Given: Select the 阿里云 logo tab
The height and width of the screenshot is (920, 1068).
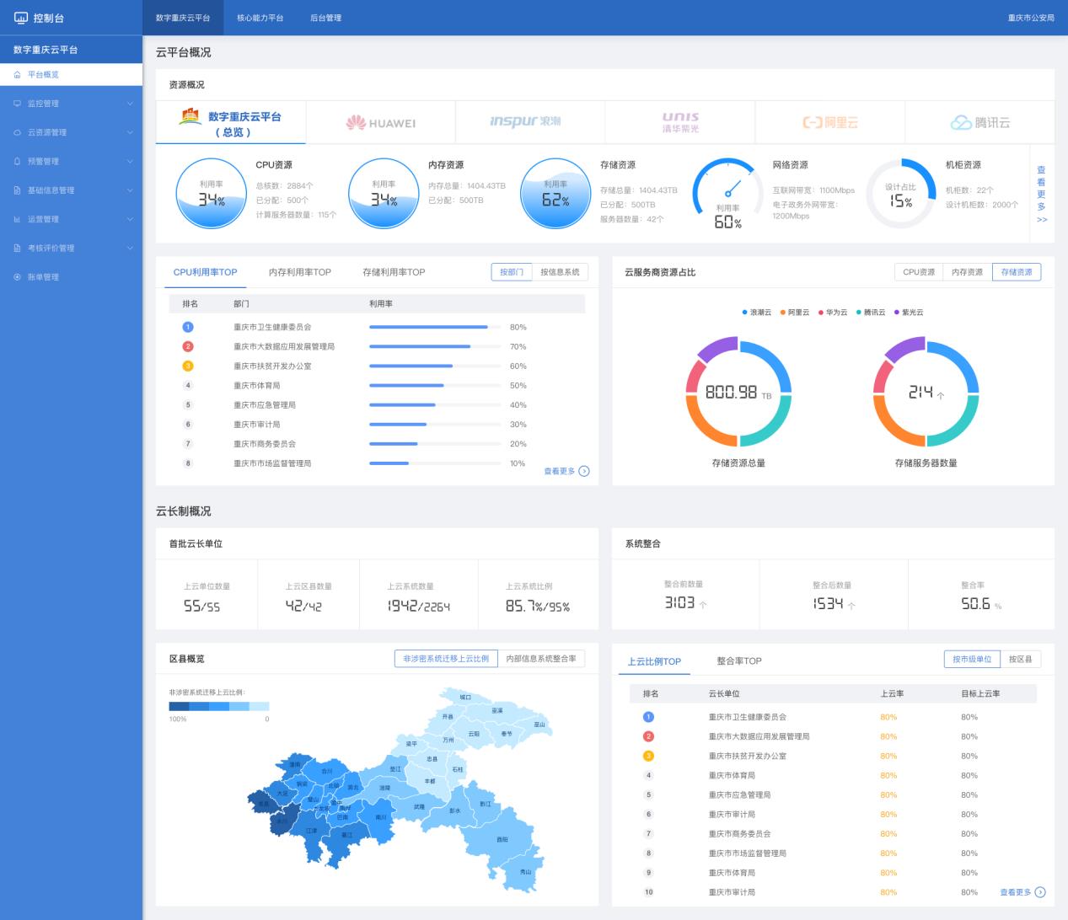Looking at the screenshot, I should (830, 123).
